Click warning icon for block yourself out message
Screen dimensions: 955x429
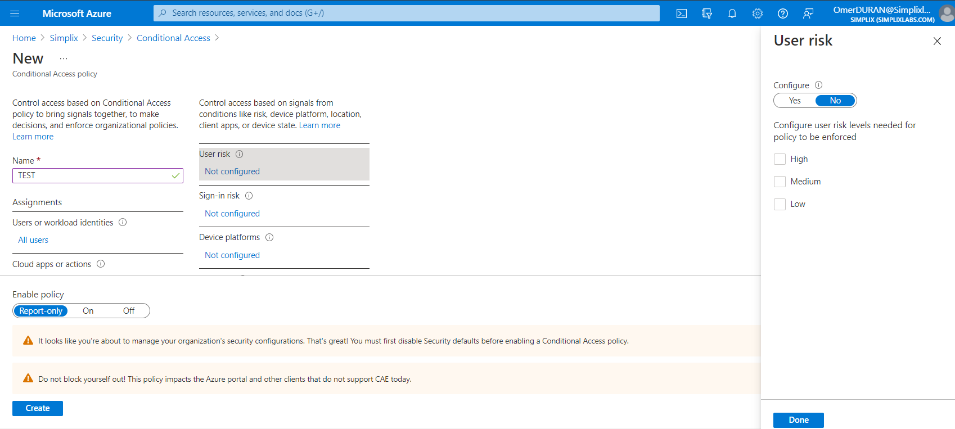click(x=28, y=378)
